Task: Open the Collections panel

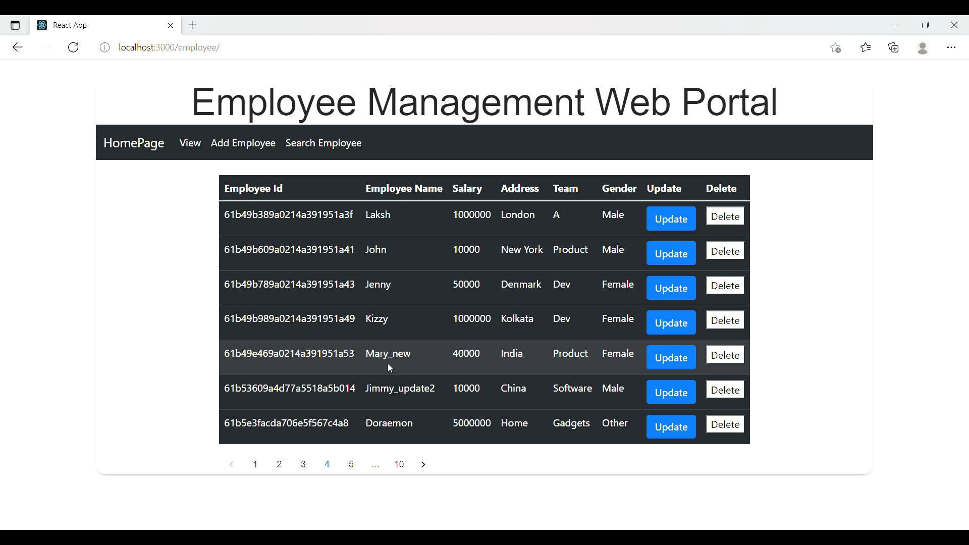Action: click(894, 47)
